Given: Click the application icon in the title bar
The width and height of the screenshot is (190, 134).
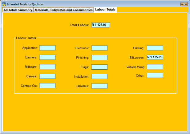Looking at the screenshot, I should [x=4, y=4].
